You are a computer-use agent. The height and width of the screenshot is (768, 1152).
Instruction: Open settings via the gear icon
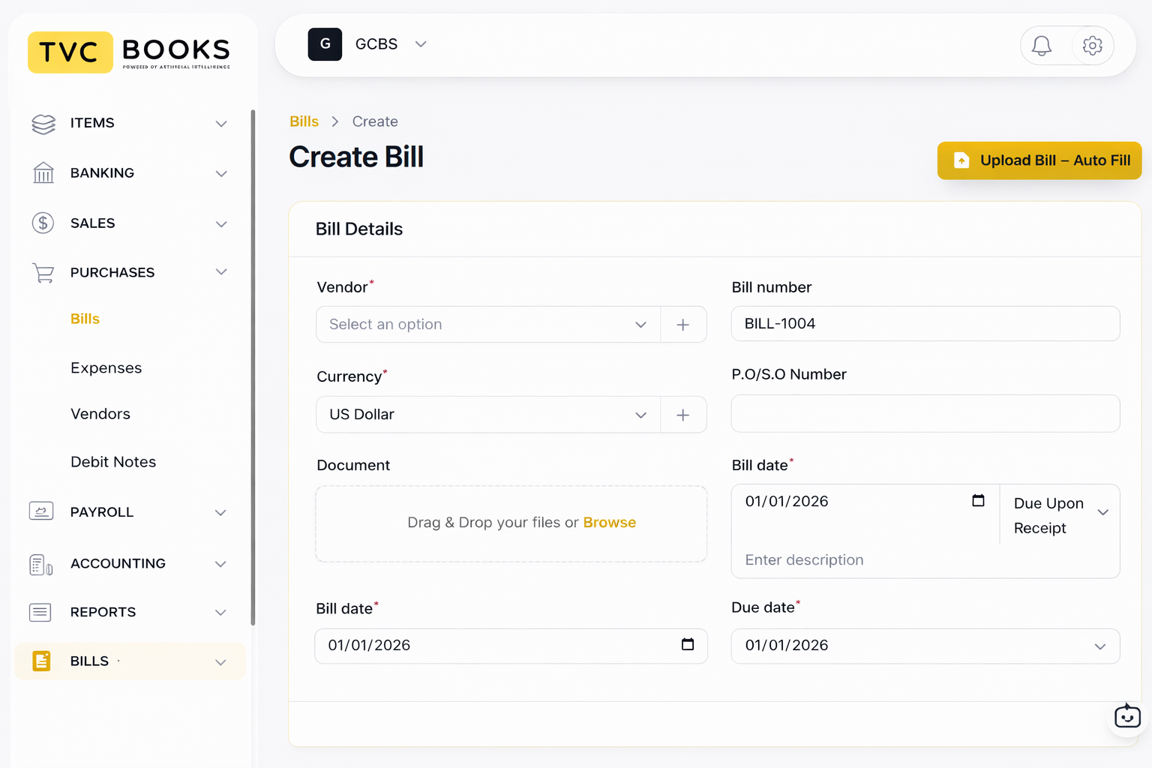point(1092,46)
